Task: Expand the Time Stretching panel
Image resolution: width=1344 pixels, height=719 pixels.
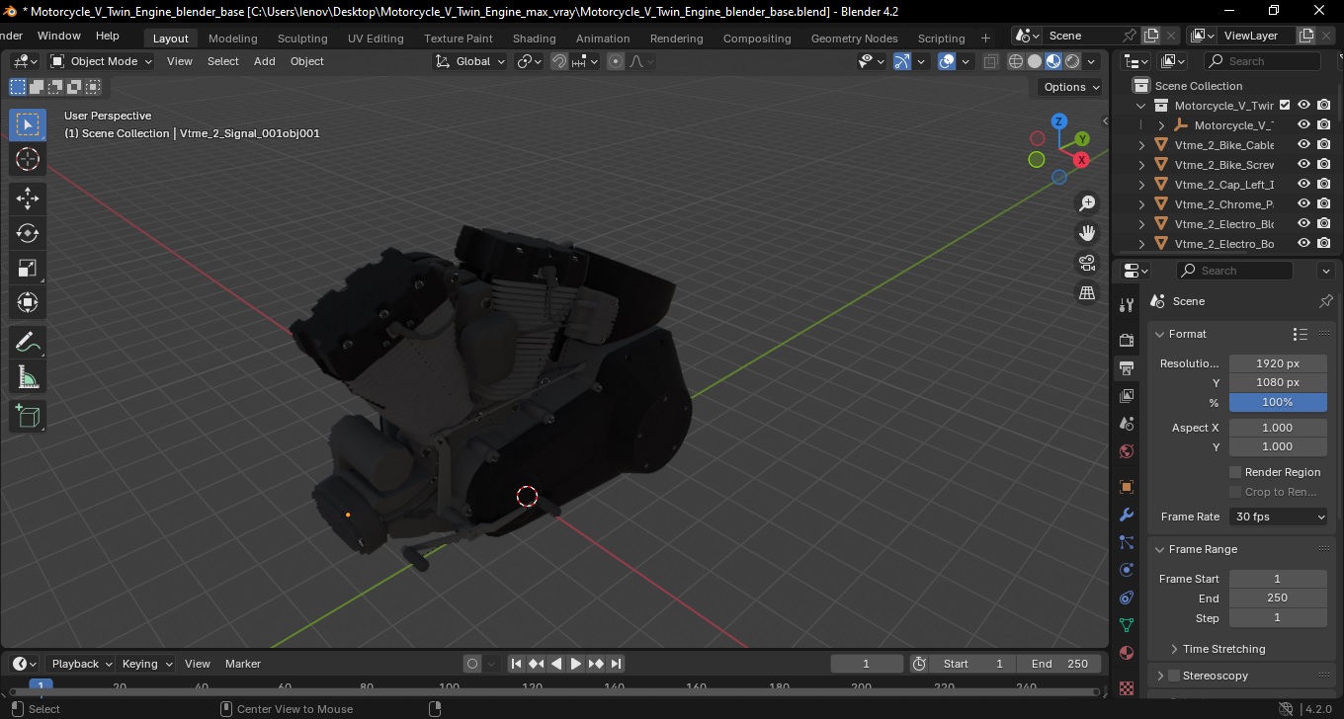Action: pos(1223,649)
